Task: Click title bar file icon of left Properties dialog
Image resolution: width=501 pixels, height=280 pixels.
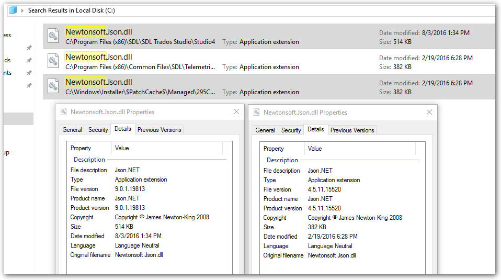Action: pyautogui.click(x=64, y=112)
